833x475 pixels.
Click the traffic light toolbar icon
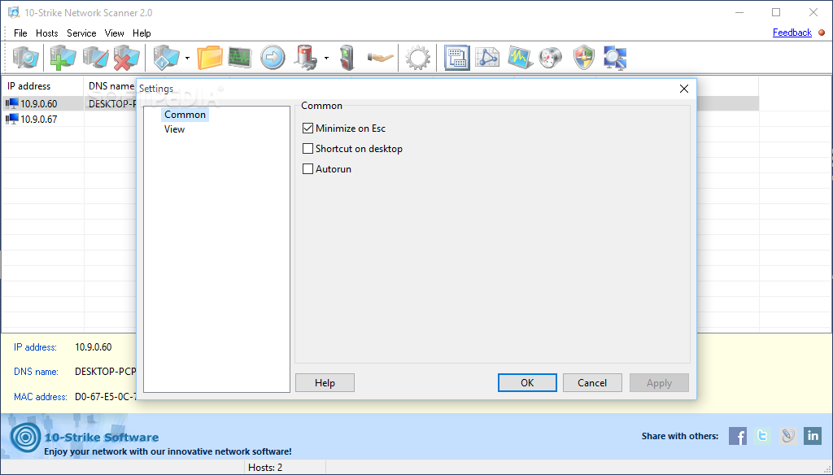347,58
